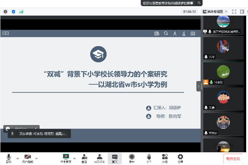This screenshot has height=165, width=248.
Task: Open the 演讲者视图 view layout dropdown
Action: [x=215, y=12]
